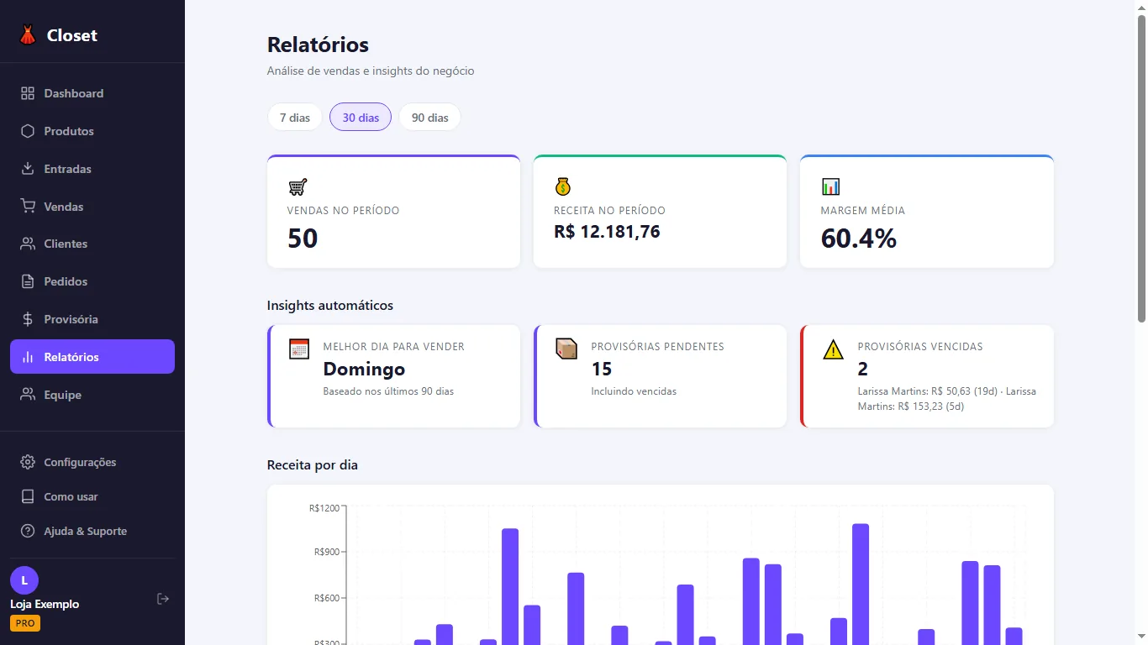The width and height of the screenshot is (1148, 645).
Task: Open the Entradas page
Action: pyautogui.click(x=92, y=169)
